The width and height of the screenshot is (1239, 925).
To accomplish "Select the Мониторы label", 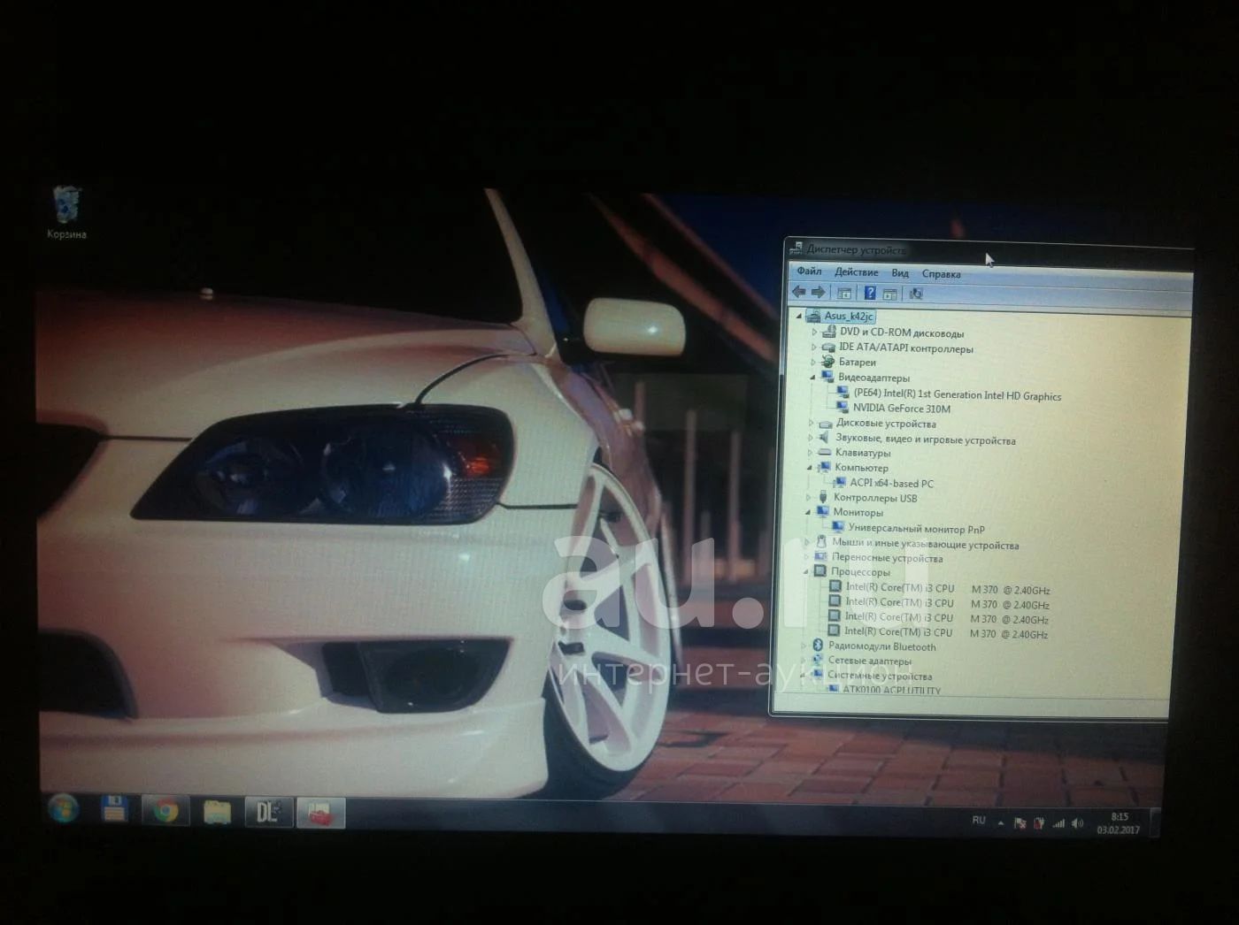I will coord(858,512).
